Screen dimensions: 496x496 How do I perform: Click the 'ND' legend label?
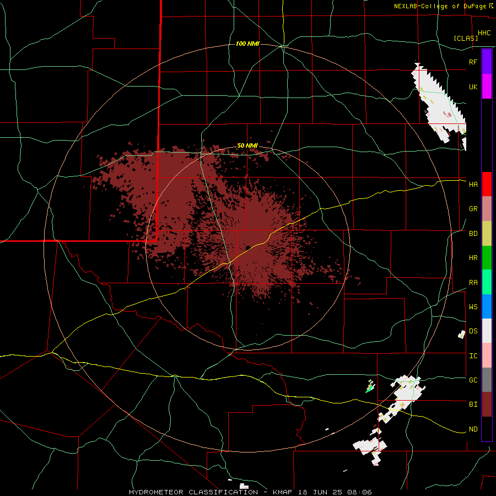(x=473, y=429)
